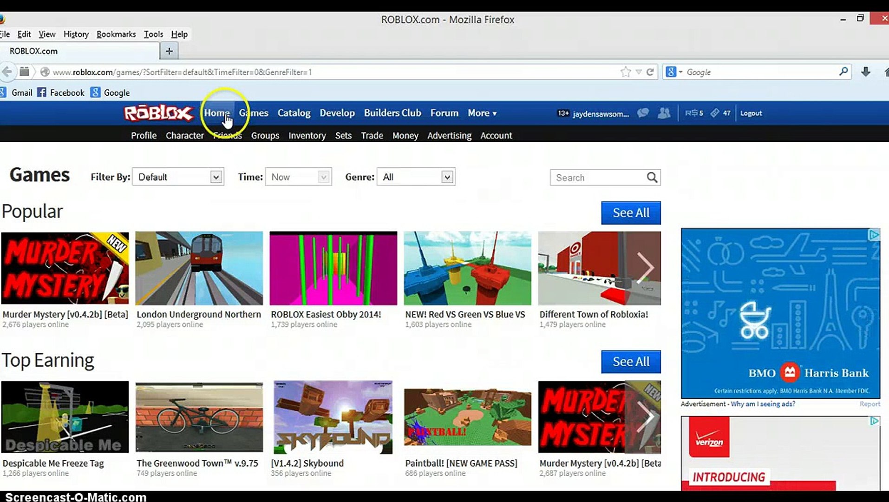Click the AdChoices icon on Verizon ad

(x=874, y=421)
